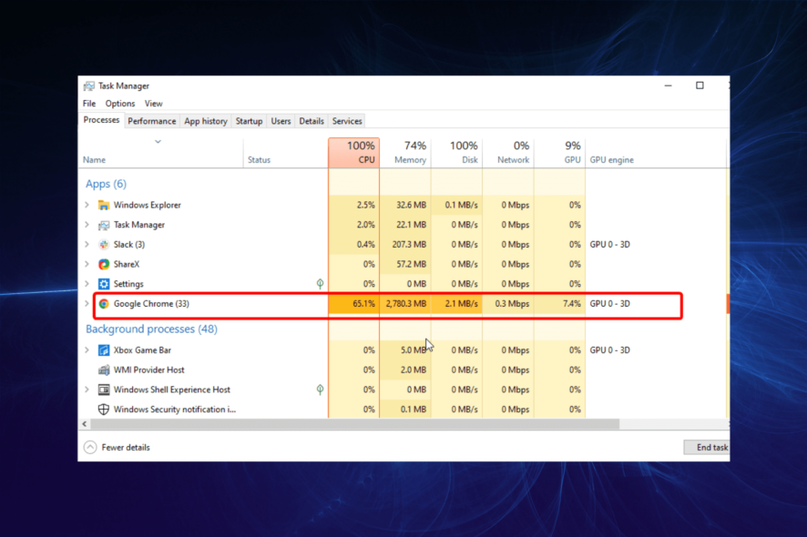Sort by the Network column header
This screenshot has height=537, width=807.
coord(508,153)
